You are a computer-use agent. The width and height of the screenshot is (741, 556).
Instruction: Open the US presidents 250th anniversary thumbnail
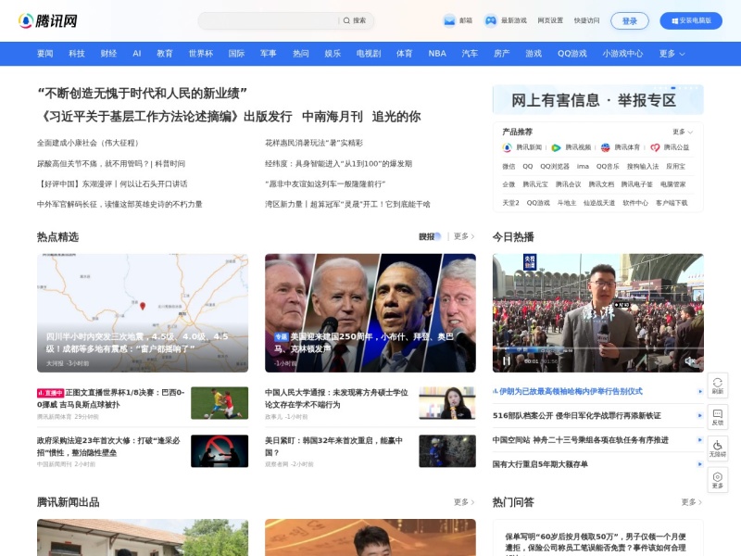[x=370, y=313]
